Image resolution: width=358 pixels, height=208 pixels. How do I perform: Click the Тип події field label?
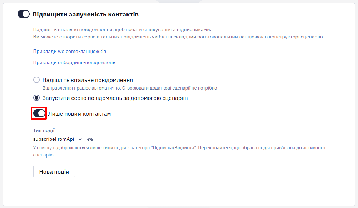(x=44, y=130)
